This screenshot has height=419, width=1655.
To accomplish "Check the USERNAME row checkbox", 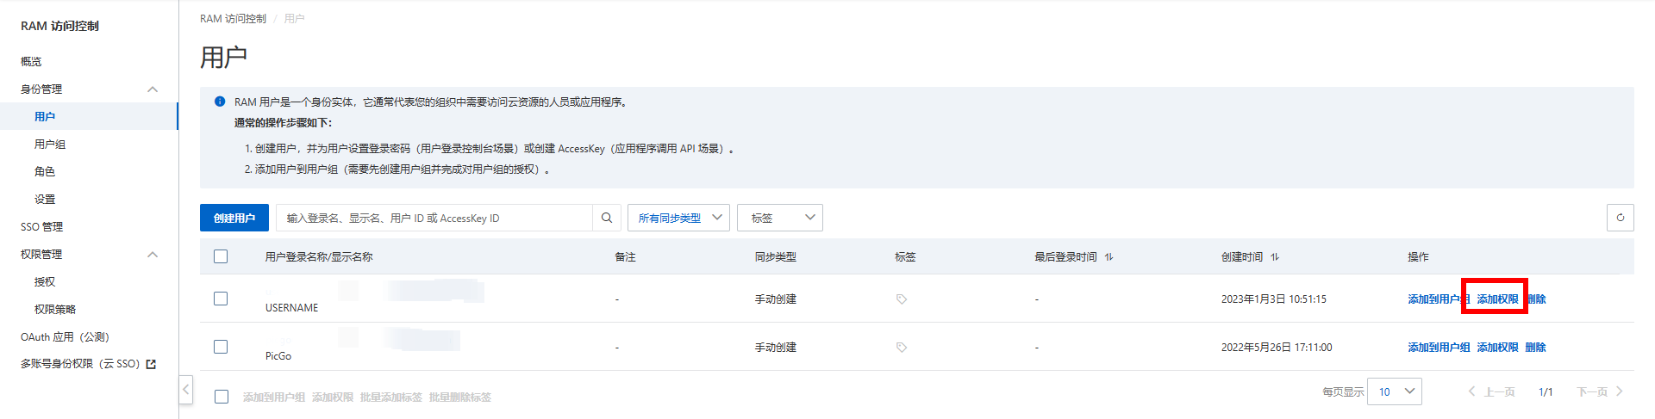I will click(221, 299).
